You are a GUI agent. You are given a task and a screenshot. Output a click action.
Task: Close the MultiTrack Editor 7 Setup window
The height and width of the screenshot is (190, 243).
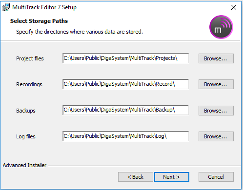[x=234, y=7]
